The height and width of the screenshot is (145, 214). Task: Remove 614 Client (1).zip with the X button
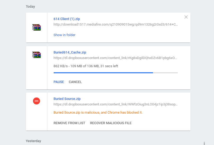pos(186,17)
